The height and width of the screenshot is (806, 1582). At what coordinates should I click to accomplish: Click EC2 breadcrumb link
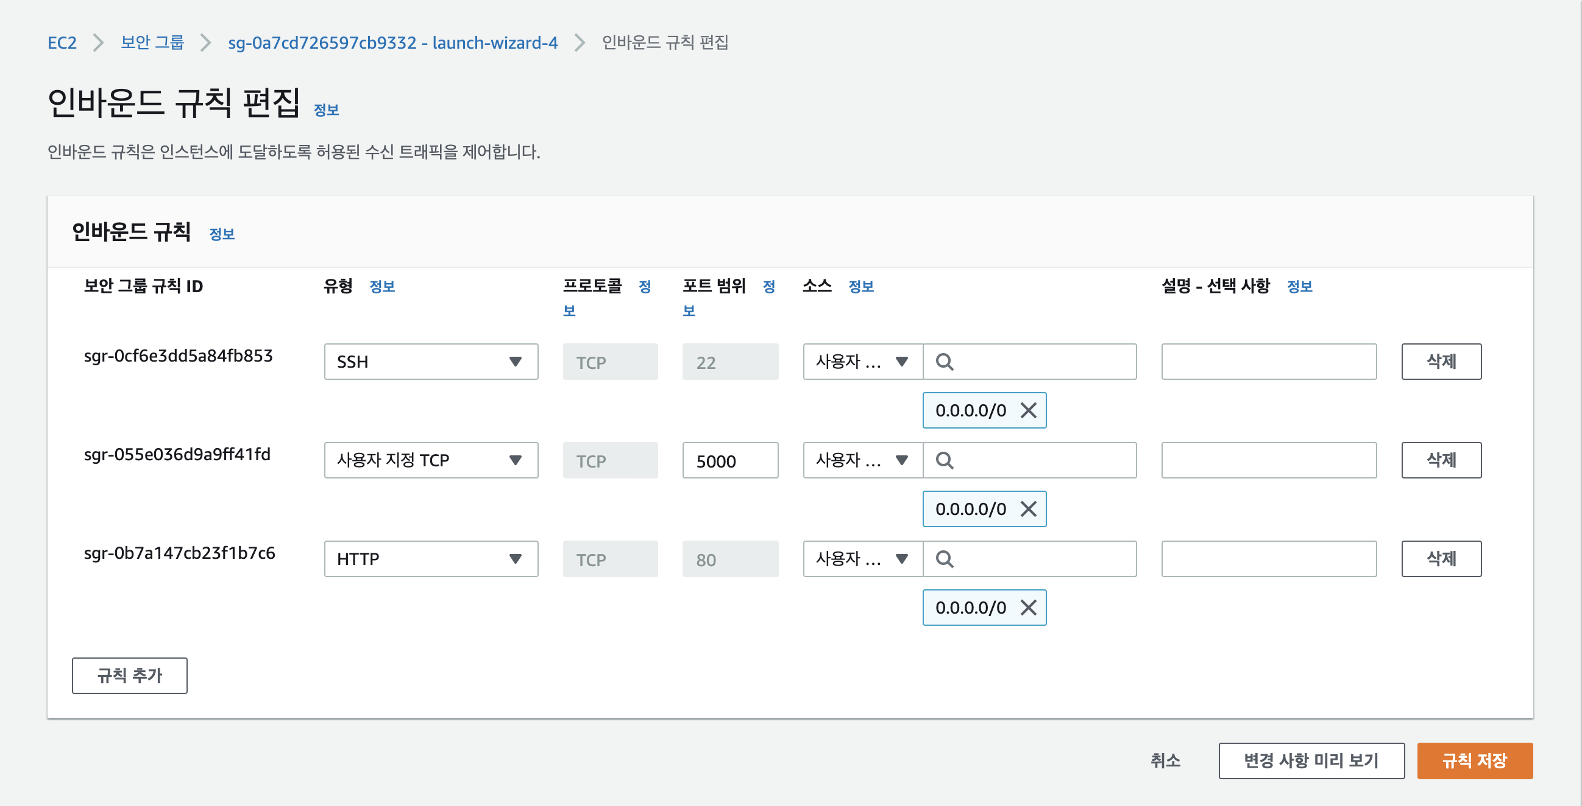click(x=62, y=43)
